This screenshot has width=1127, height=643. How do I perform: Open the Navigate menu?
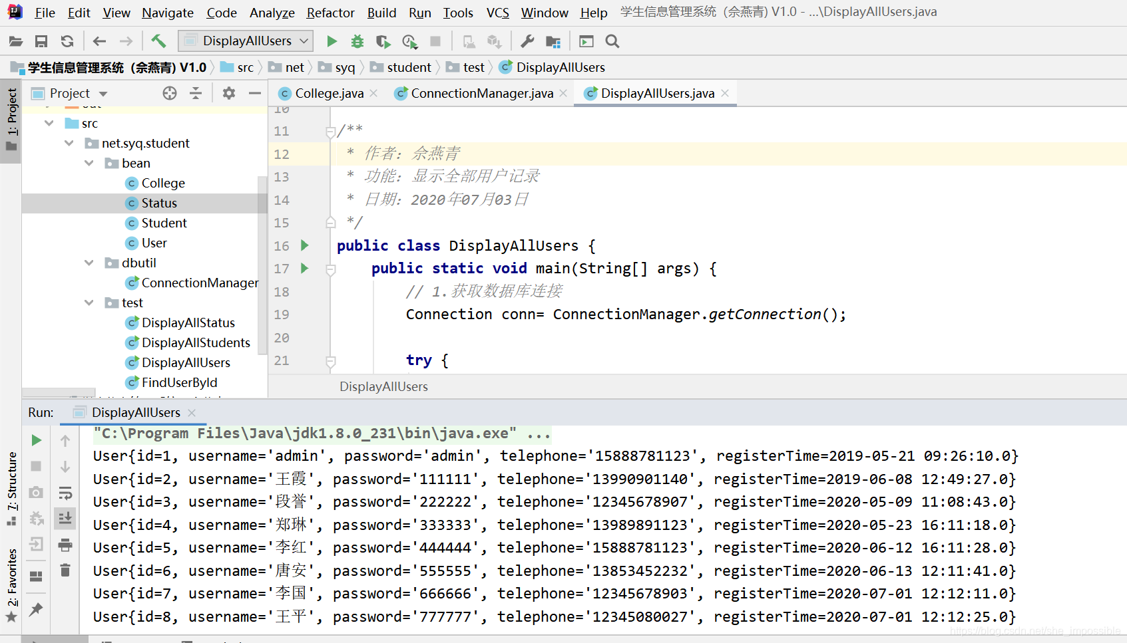tap(168, 13)
